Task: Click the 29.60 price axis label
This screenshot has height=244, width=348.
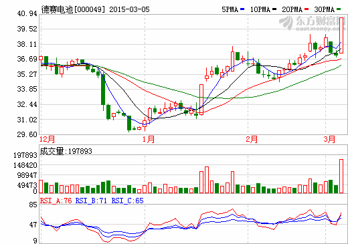Action: point(27,134)
